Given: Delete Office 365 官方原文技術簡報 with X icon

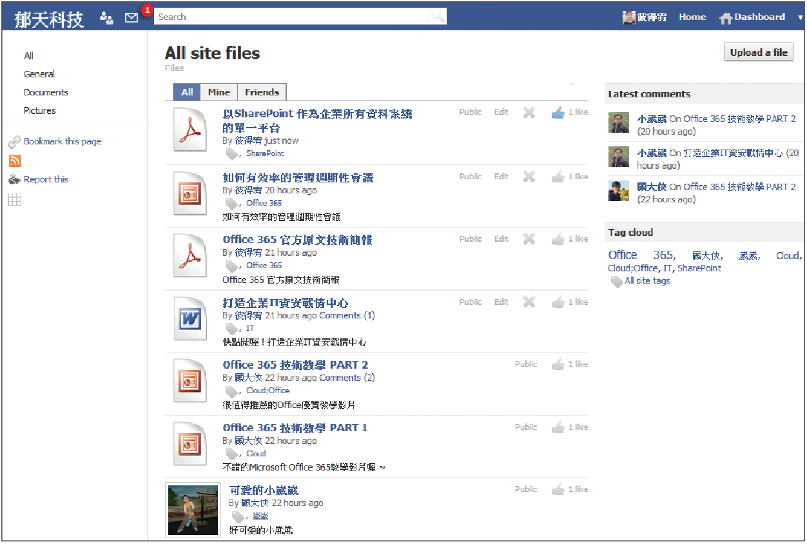Looking at the screenshot, I should click(529, 239).
